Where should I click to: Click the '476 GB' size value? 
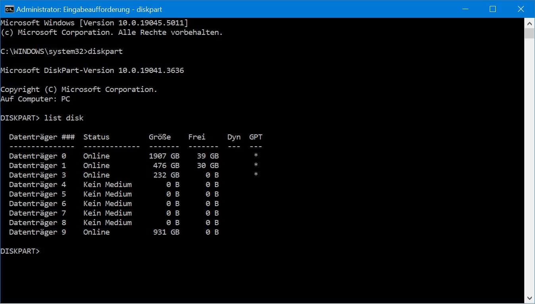[x=166, y=166]
